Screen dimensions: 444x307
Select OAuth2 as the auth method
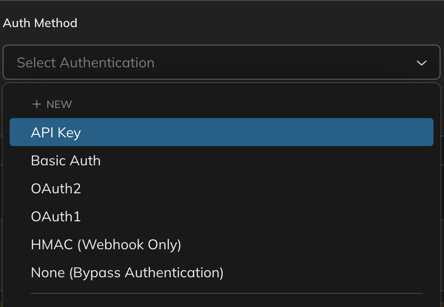56,188
